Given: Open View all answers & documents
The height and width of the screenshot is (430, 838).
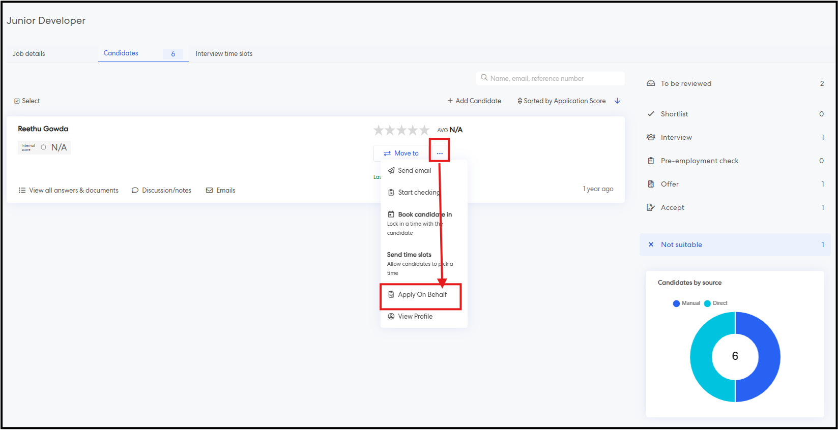Looking at the screenshot, I should tap(69, 191).
